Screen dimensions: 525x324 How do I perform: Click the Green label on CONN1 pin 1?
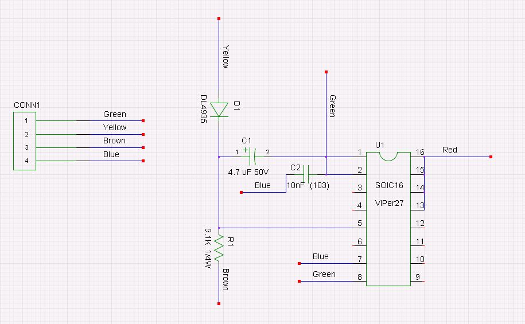[x=115, y=114]
